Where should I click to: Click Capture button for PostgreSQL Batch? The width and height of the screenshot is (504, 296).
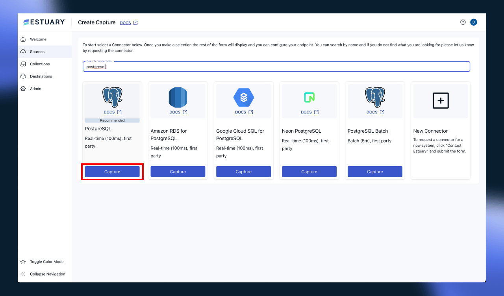pos(375,172)
